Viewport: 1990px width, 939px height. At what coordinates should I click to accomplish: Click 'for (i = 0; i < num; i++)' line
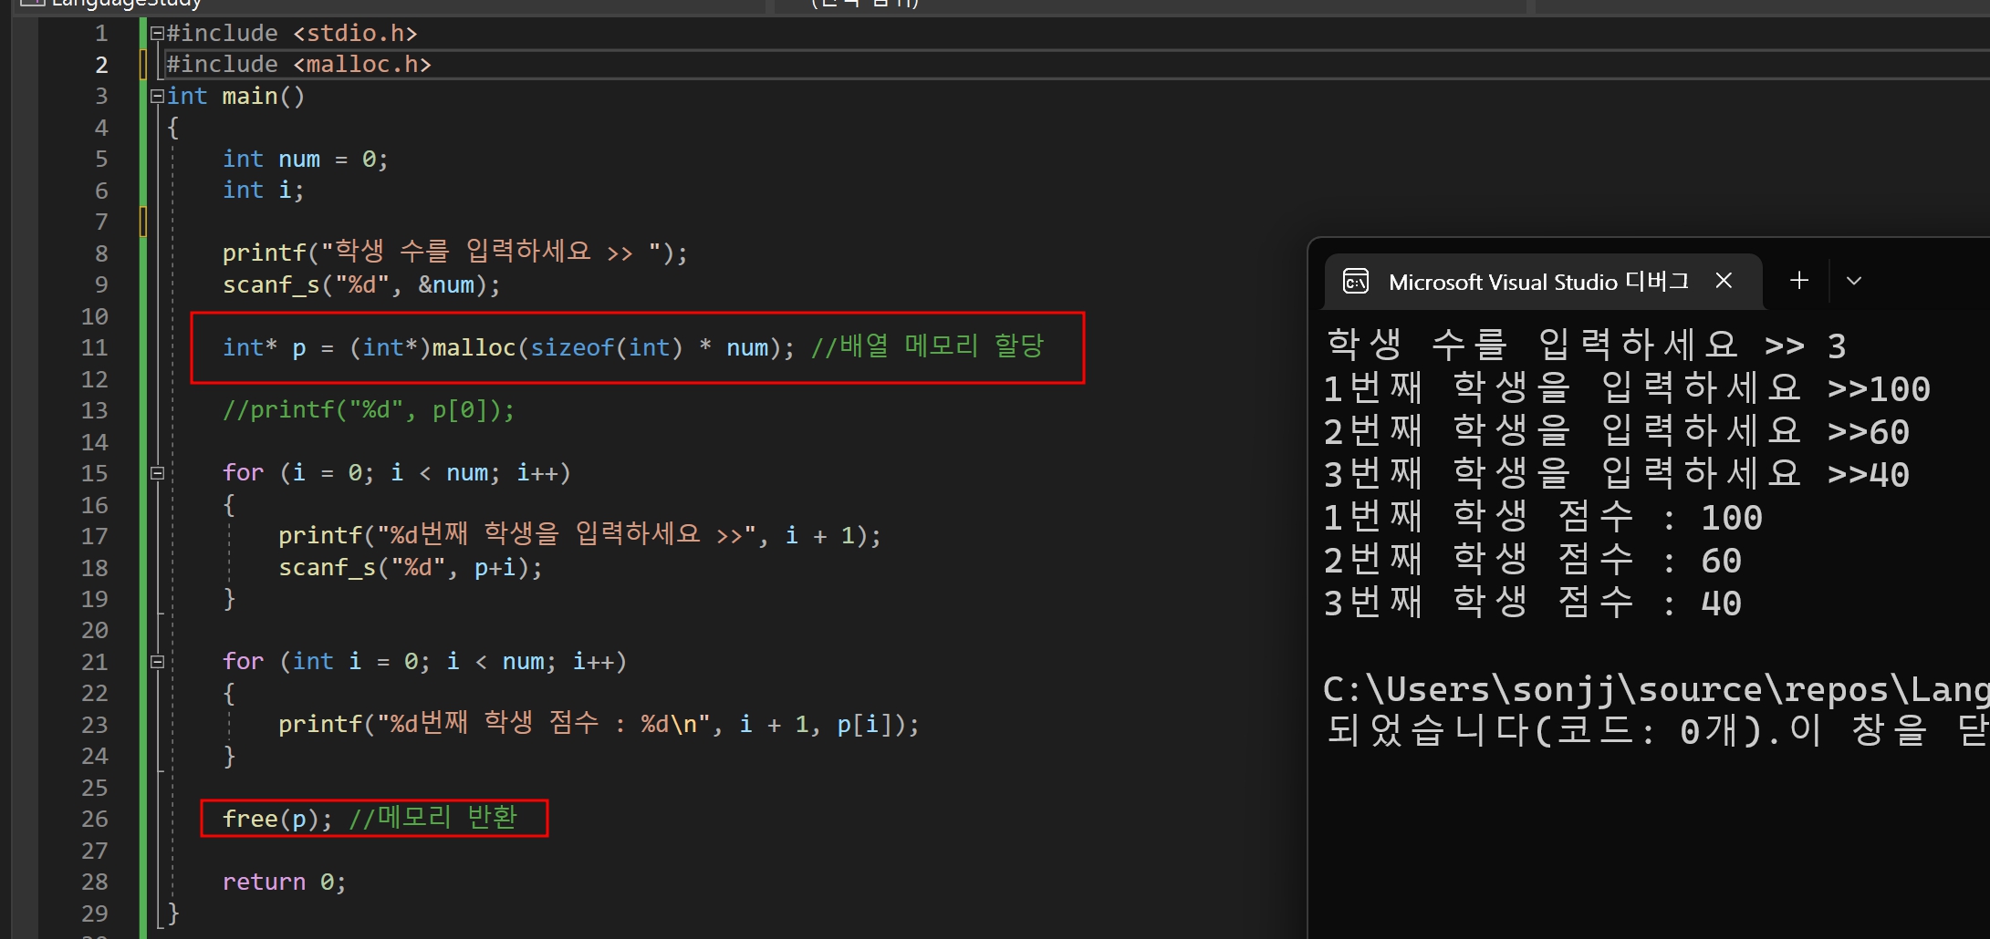(397, 473)
